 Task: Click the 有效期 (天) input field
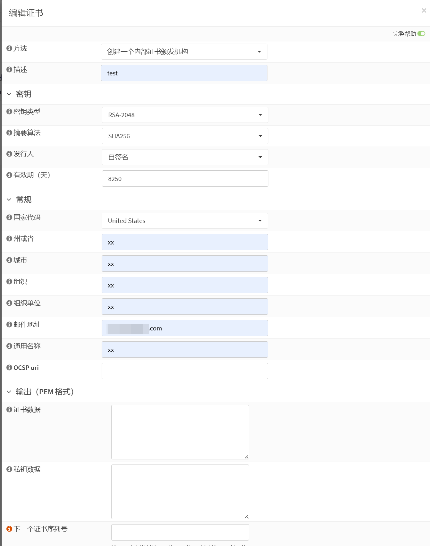coord(185,179)
